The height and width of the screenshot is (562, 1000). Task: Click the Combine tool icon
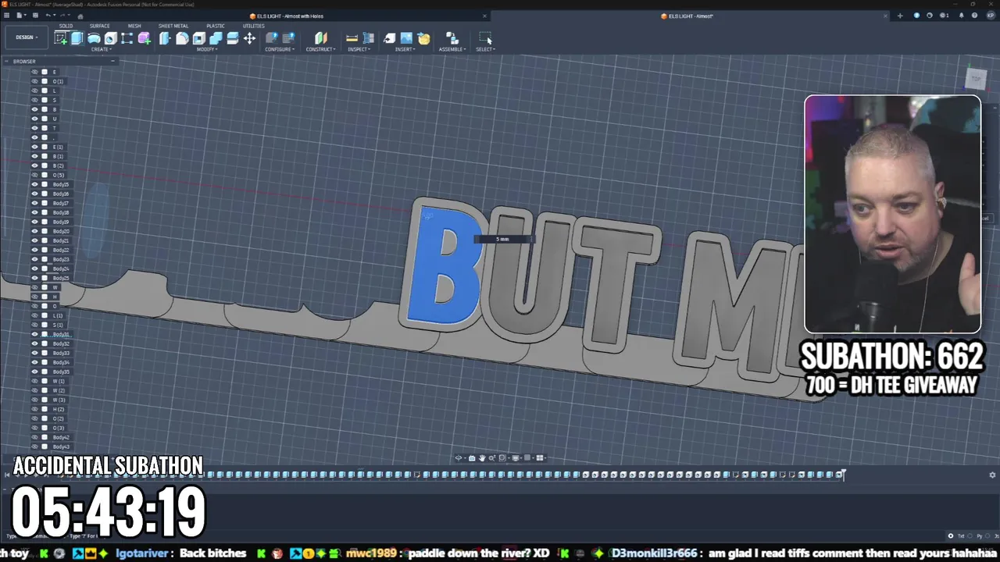pyautogui.click(x=216, y=38)
